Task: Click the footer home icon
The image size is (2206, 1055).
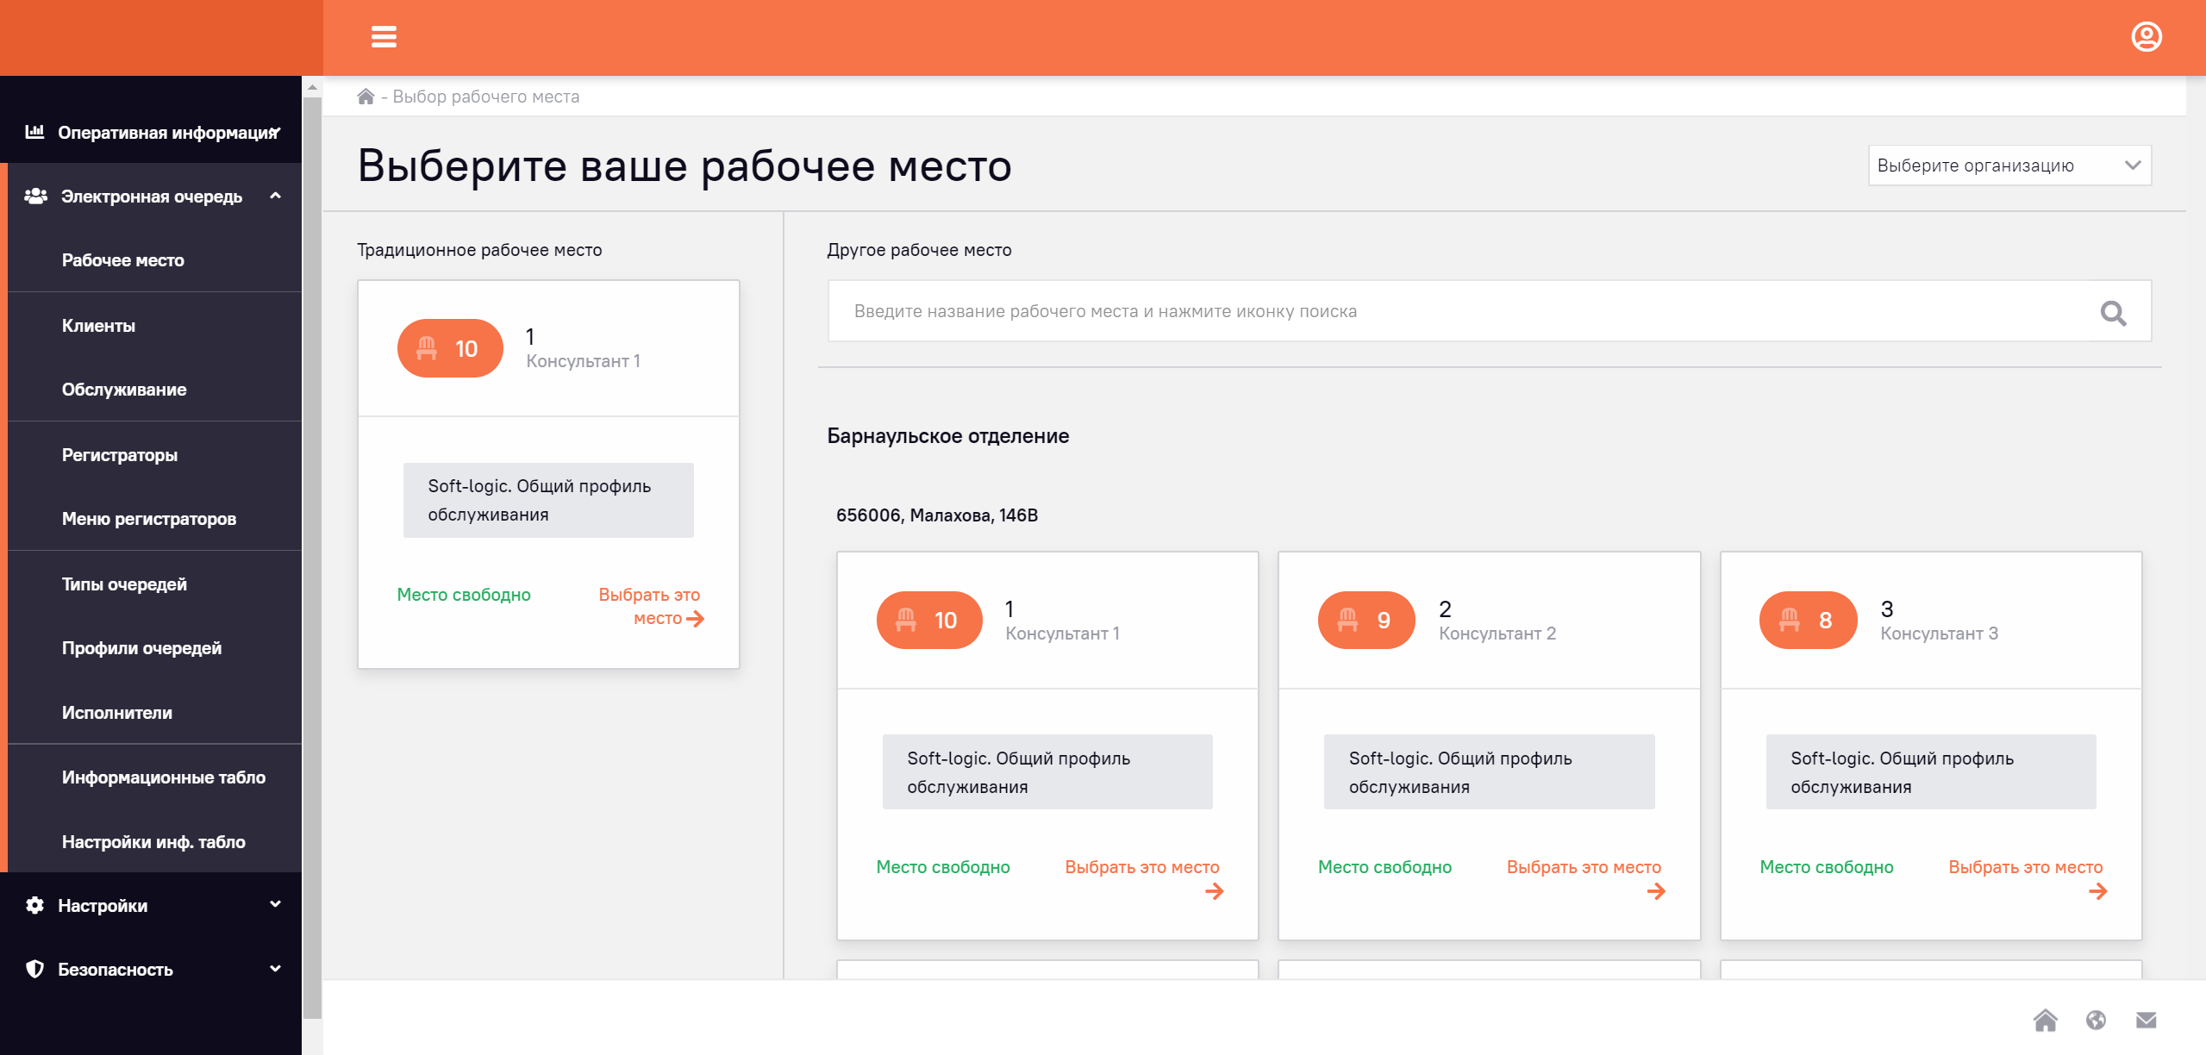Action: coord(2045,1021)
